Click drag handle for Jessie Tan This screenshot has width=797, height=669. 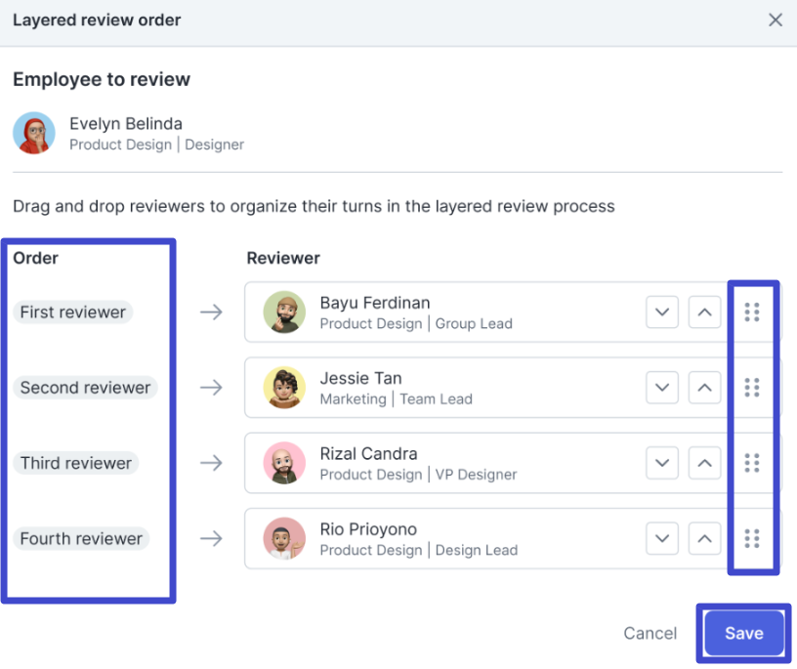751,388
